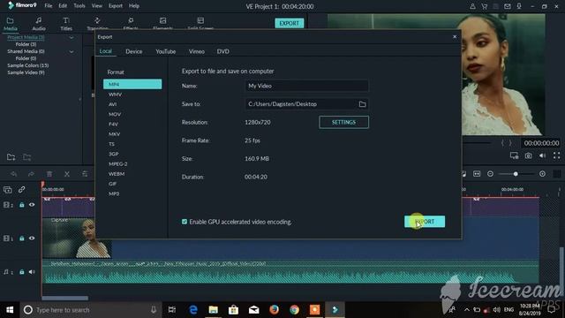Click the redo arrow in timeline toolbar
The height and width of the screenshot is (318, 565).
pos(32,174)
